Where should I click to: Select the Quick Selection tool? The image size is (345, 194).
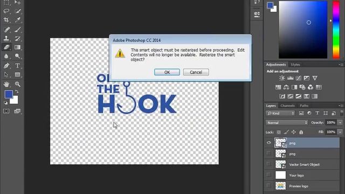pos(18,11)
